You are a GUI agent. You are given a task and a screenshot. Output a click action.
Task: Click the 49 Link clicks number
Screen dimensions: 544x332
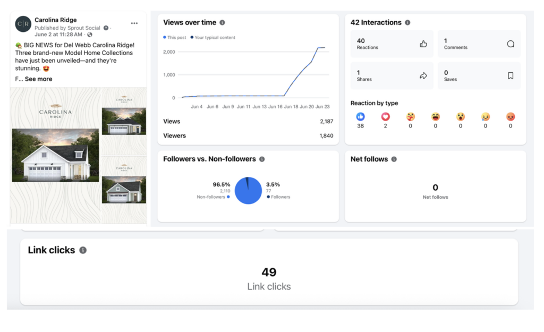(269, 273)
